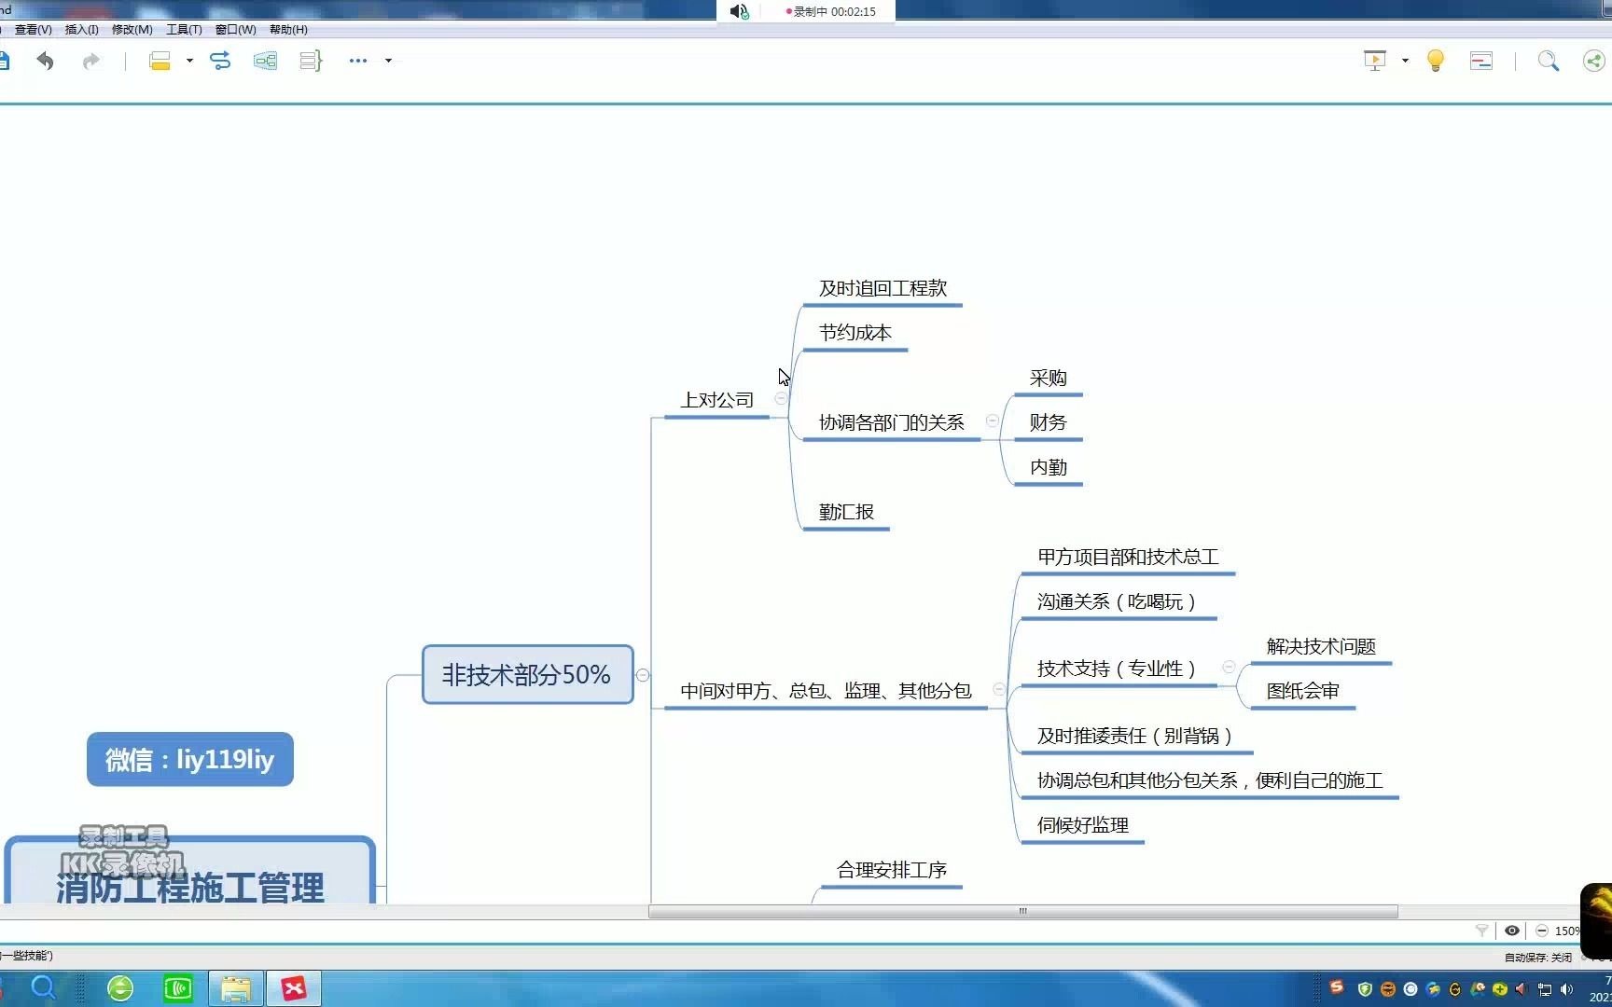Click the 自动保存: 关闭 status text
Viewport: 1612px width, 1007px height.
click(x=1537, y=957)
